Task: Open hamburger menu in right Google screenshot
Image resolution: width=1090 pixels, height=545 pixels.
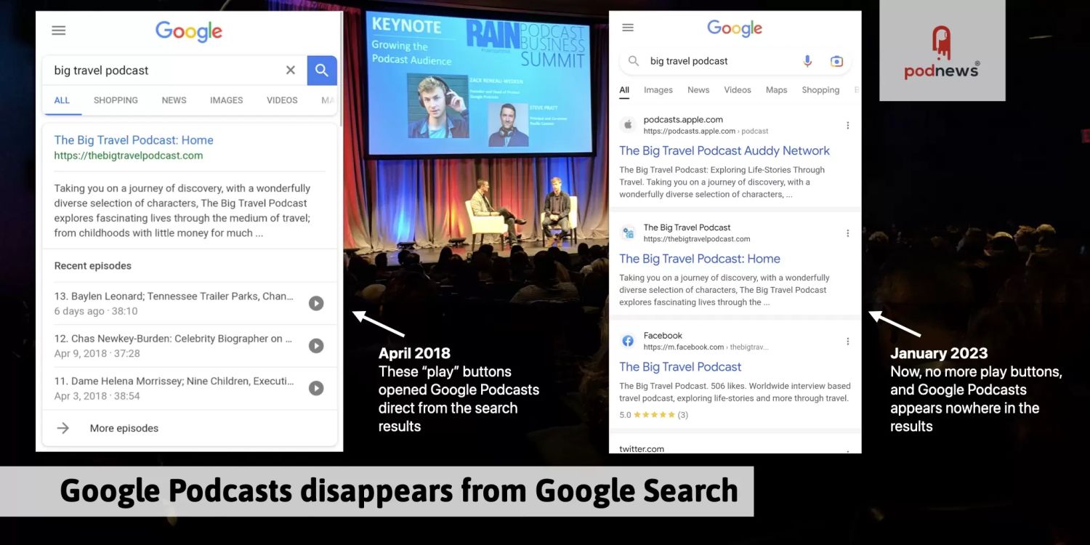Action: (628, 28)
